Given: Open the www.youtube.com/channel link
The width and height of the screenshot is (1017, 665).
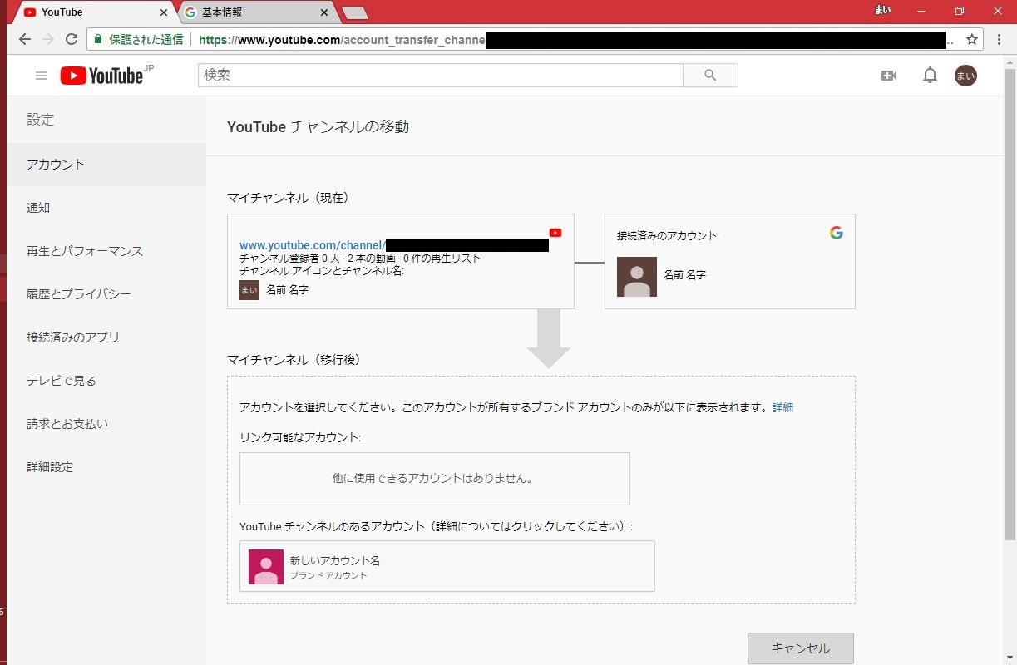Looking at the screenshot, I should [312, 245].
